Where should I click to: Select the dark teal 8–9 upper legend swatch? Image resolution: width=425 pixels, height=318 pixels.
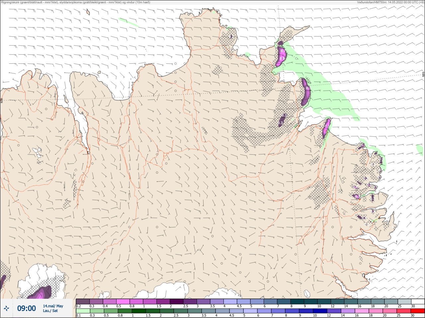coord(297,301)
